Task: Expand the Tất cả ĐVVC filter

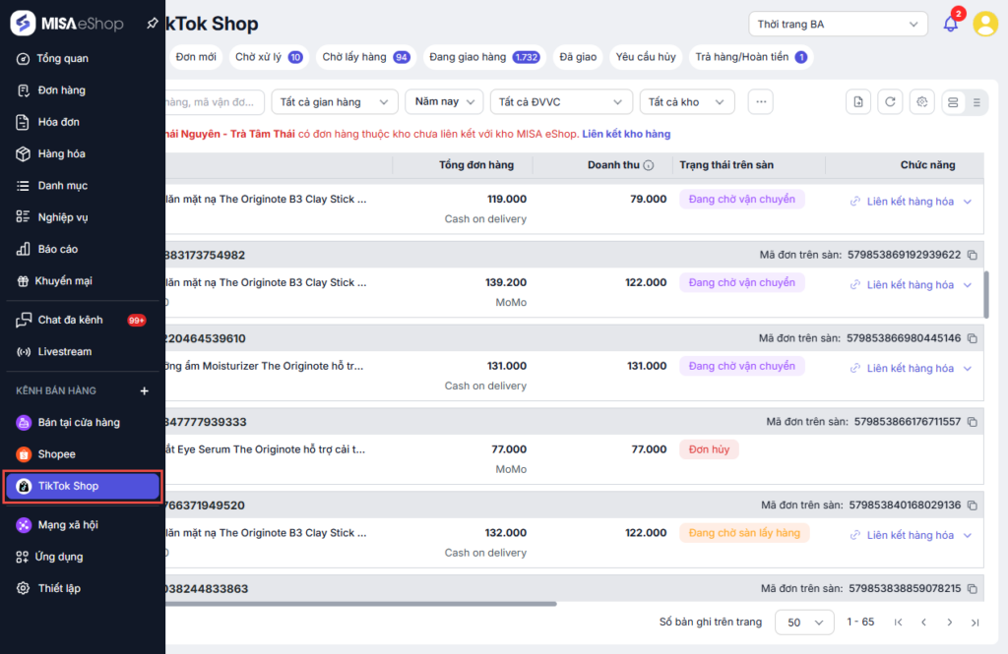Action: point(561,101)
